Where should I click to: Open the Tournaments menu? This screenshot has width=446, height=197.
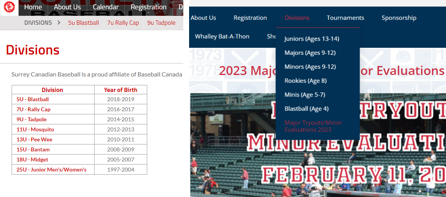[345, 18]
